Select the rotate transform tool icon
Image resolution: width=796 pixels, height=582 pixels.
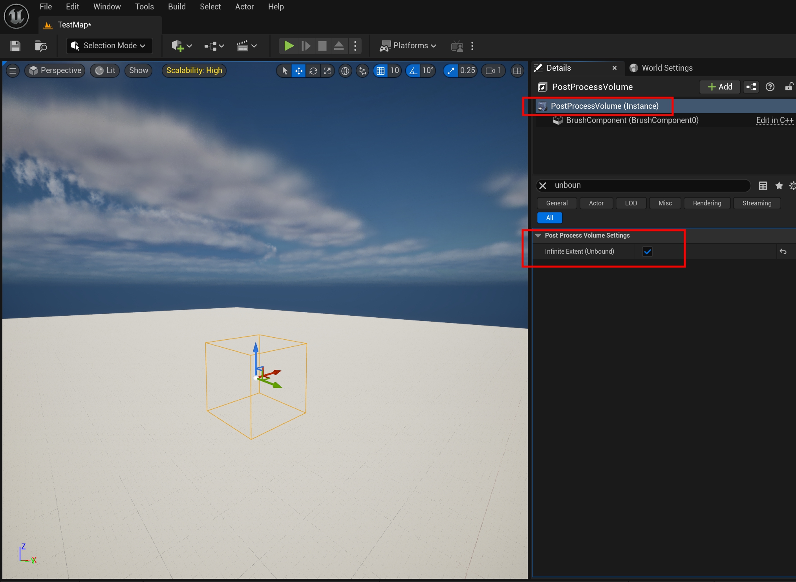point(313,71)
